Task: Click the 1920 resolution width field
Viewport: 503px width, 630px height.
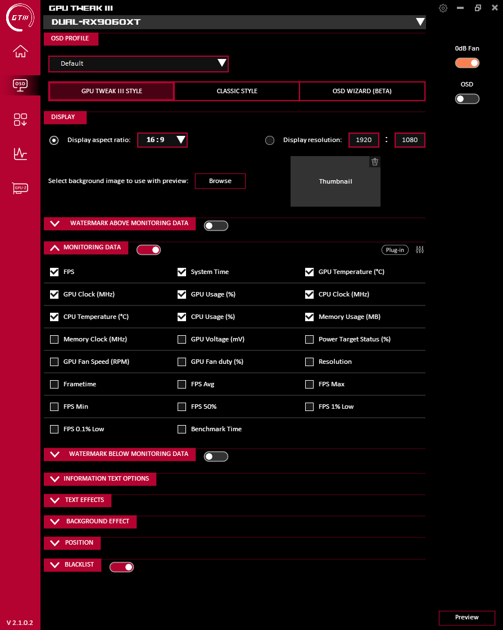Action: (x=364, y=140)
